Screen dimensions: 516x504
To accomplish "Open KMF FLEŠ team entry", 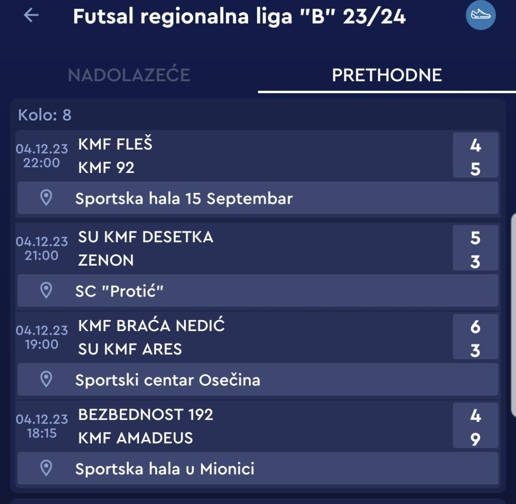I will click(115, 144).
